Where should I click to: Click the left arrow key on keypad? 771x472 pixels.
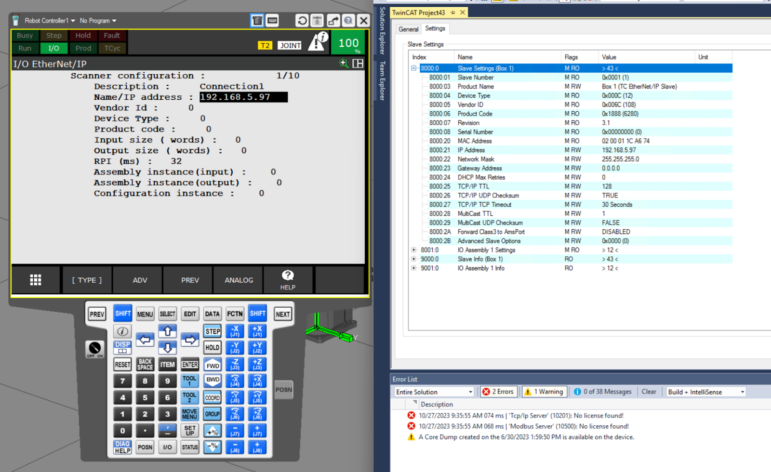[145, 340]
